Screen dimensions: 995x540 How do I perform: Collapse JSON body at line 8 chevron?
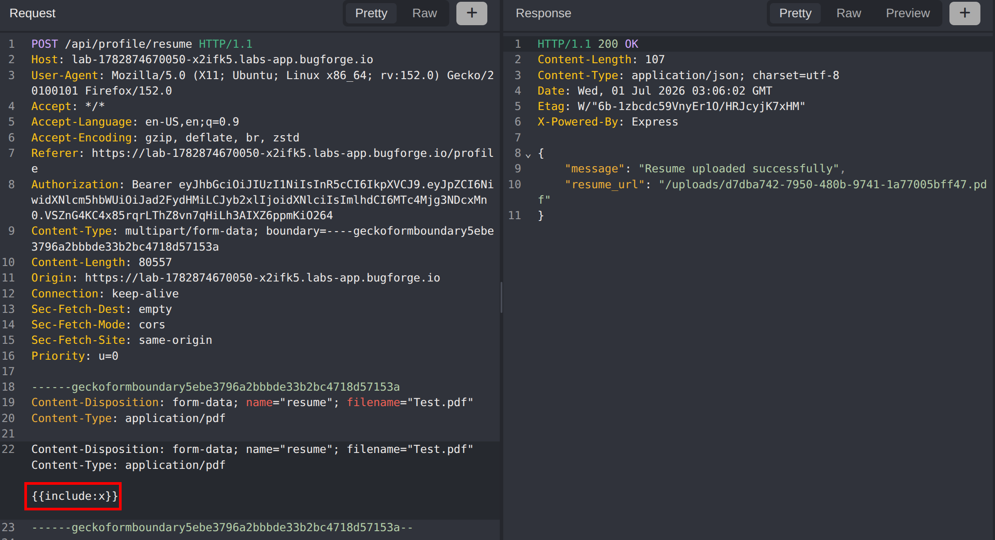click(528, 155)
